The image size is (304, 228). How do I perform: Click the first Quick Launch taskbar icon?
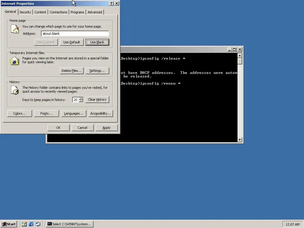point(24,224)
